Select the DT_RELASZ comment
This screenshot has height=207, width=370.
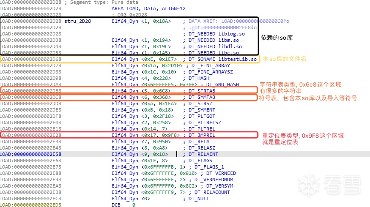(202, 148)
